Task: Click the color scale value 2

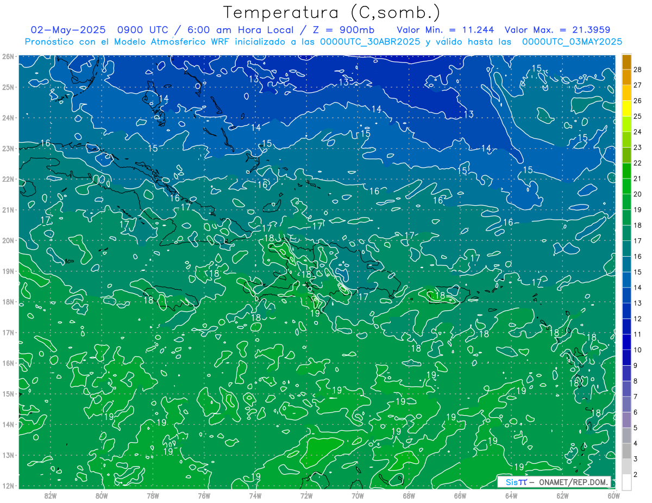Action: (x=636, y=475)
